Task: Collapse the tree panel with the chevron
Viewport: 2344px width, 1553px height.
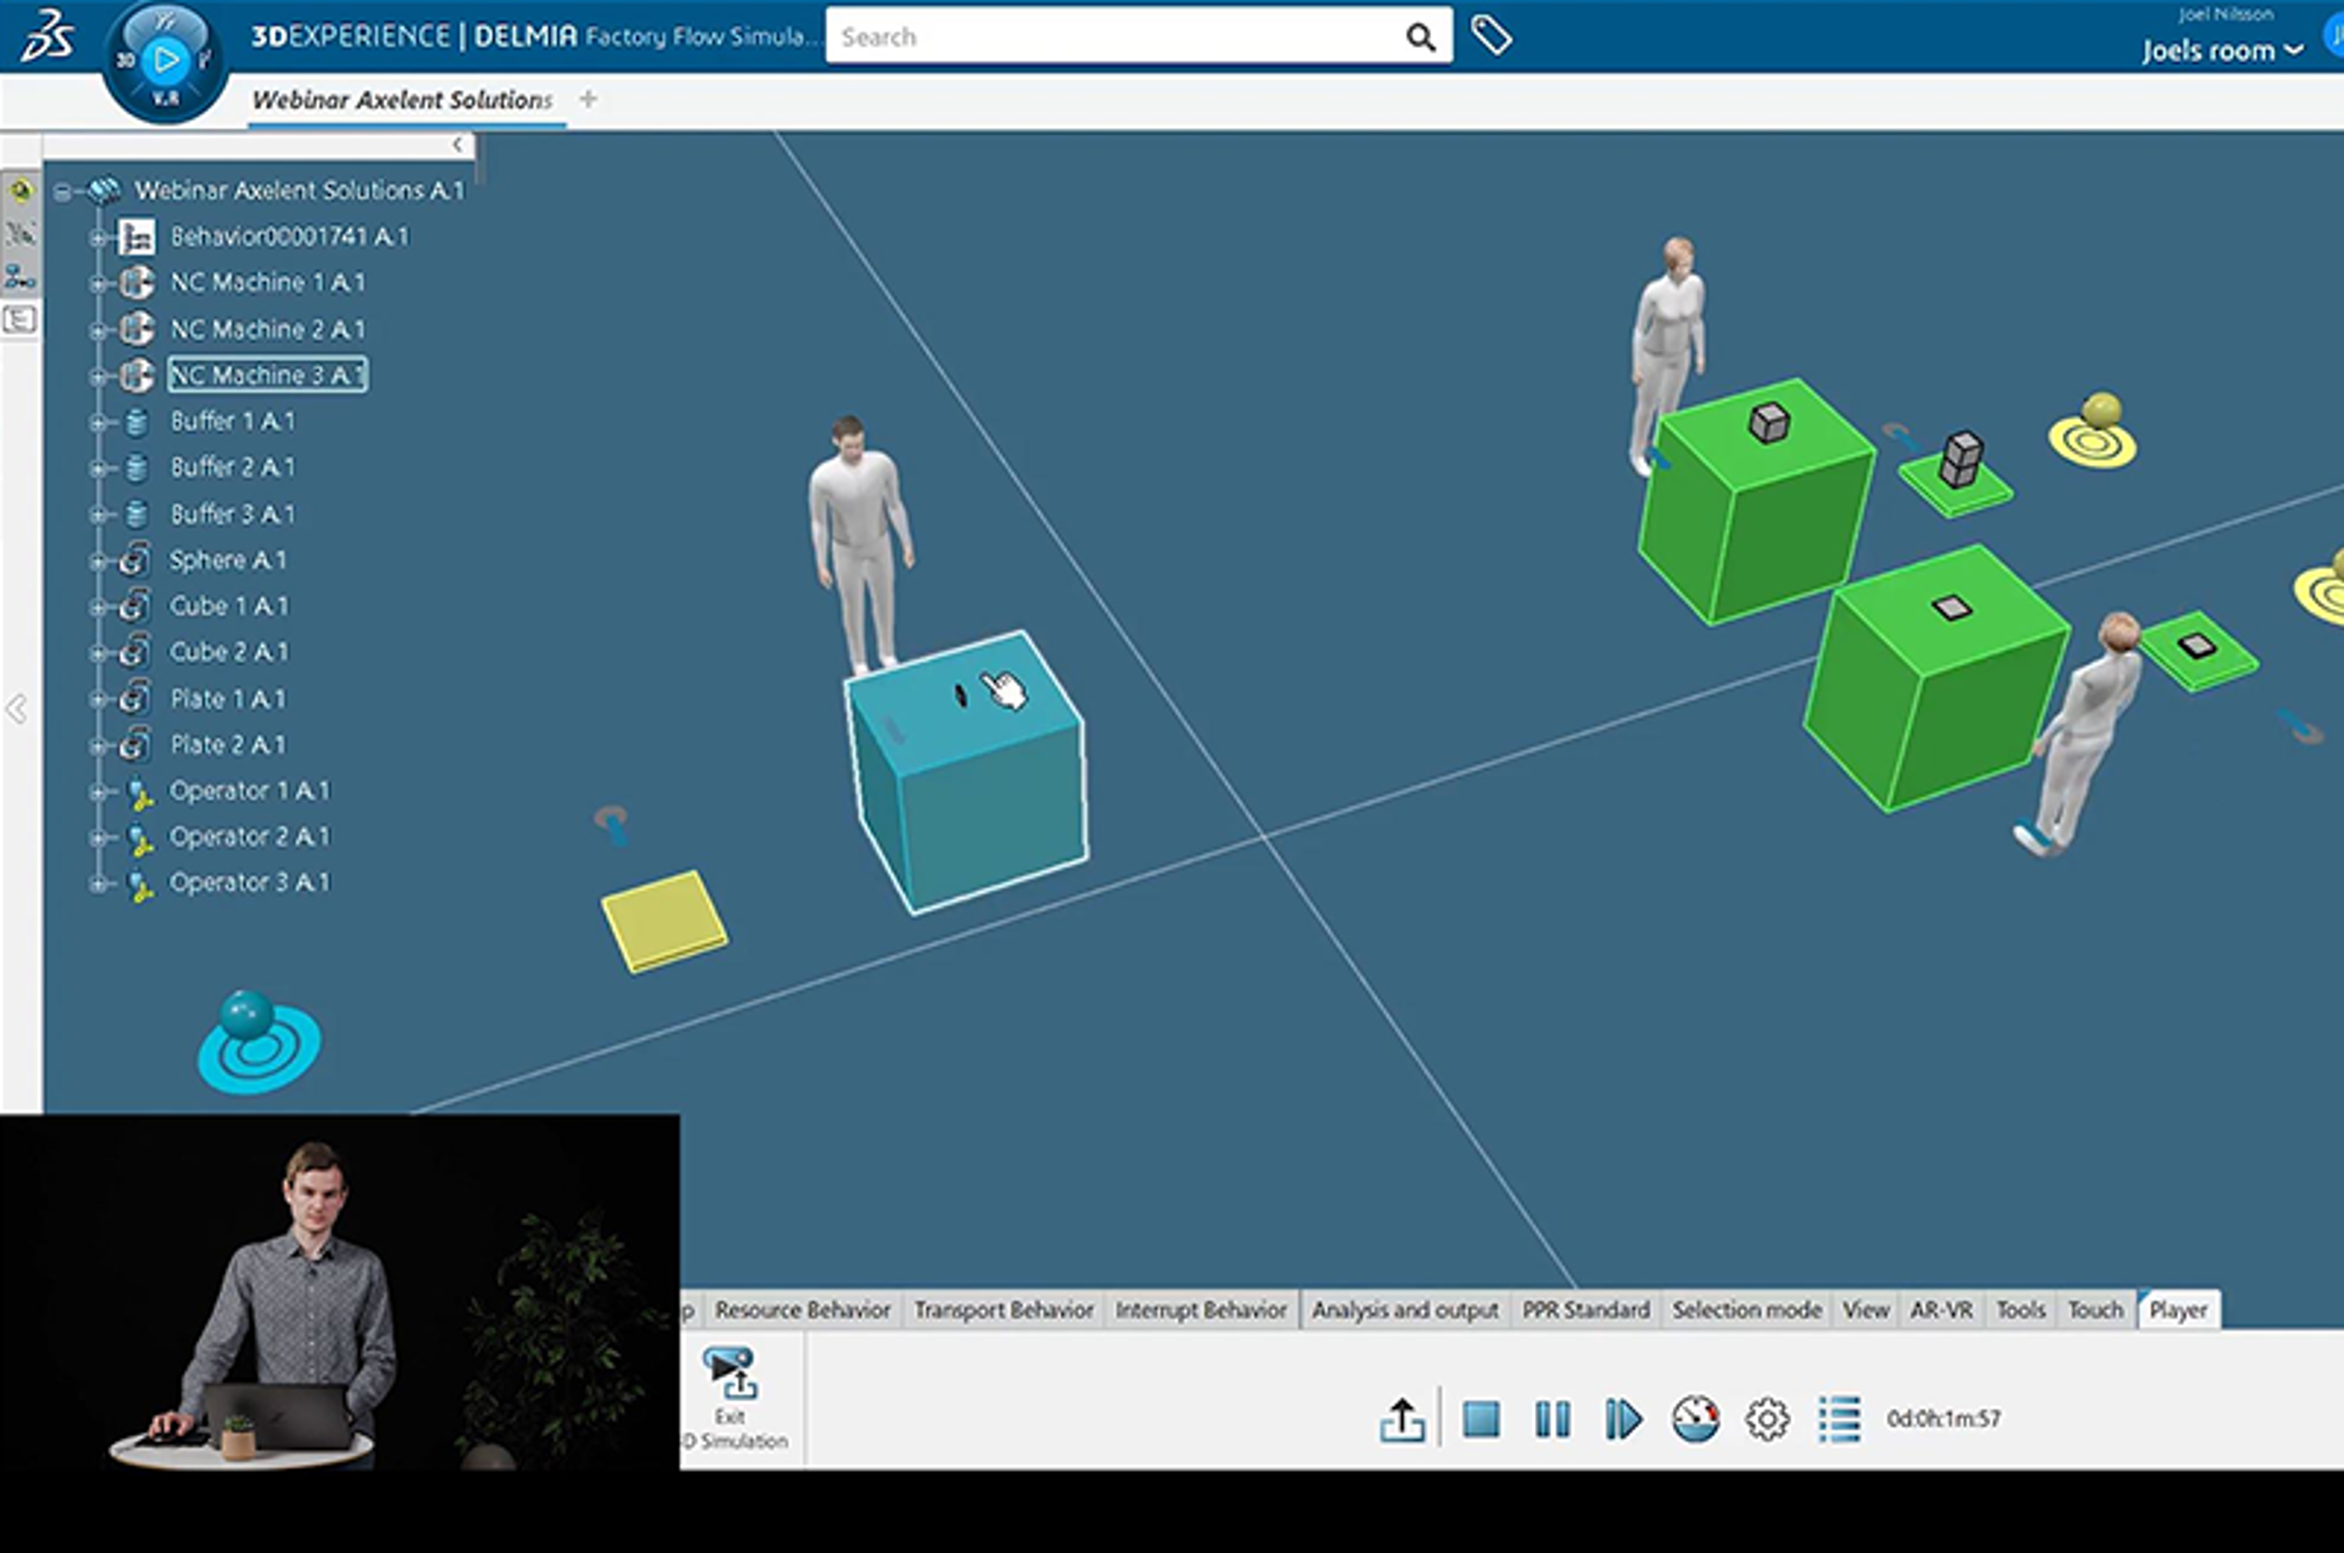Action: pos(457,145)
